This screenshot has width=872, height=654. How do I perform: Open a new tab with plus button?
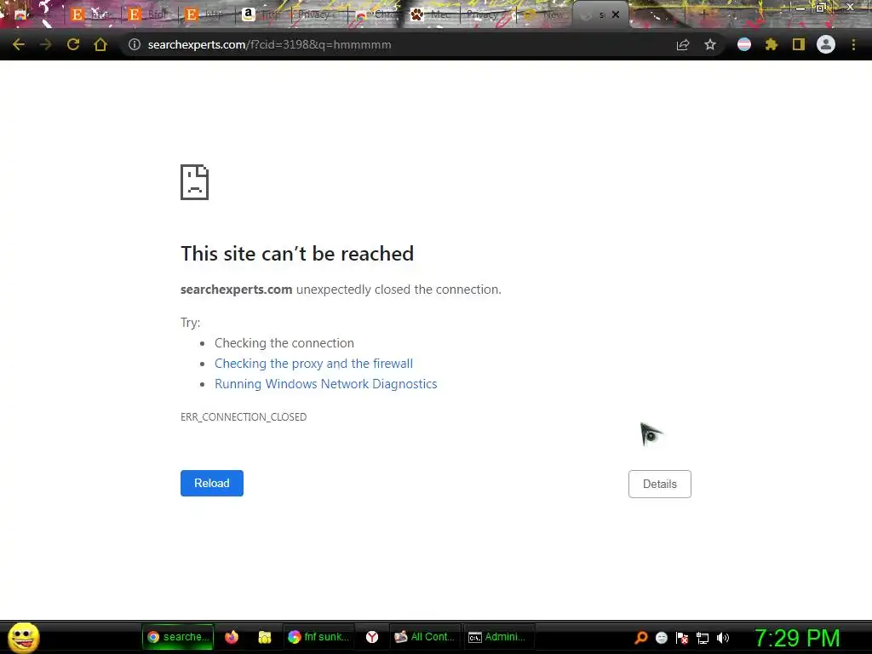[703, 15]
